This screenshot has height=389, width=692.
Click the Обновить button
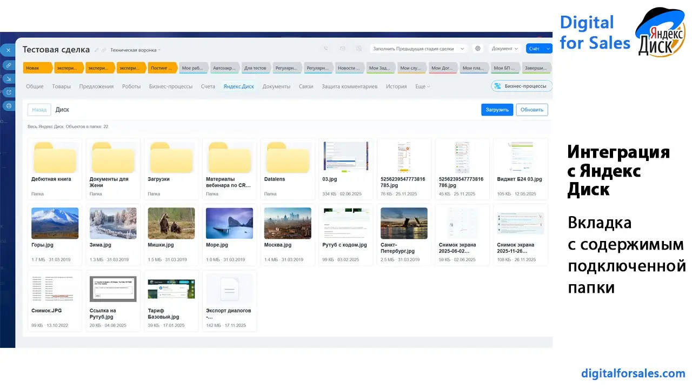pyautogui.click(x=532, y=110)
